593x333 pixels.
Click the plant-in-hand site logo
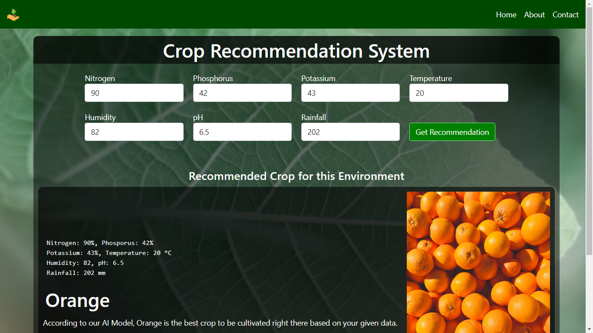(x=13, y=15)
